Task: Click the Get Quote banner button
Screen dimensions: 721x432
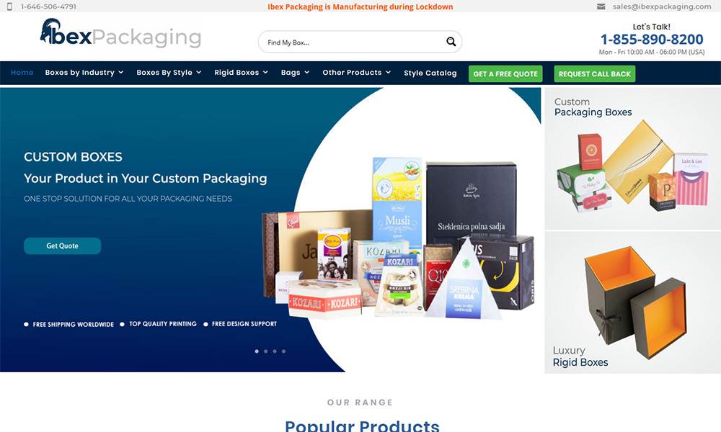Action: point(63,246)
